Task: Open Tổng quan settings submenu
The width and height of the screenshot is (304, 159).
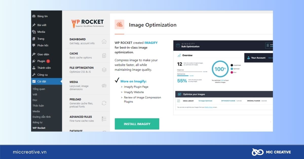Action: tap(39, 89)
